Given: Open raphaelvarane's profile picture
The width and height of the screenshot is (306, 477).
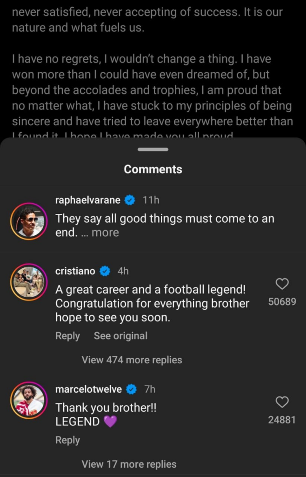Looking at the screenshot, I should 28,220.
